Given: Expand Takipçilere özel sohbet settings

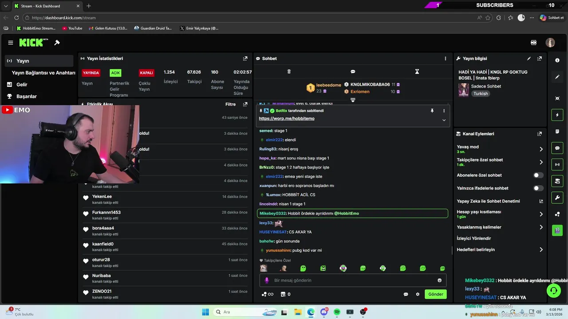Looking at the screenshot, I should pos(541,162).
